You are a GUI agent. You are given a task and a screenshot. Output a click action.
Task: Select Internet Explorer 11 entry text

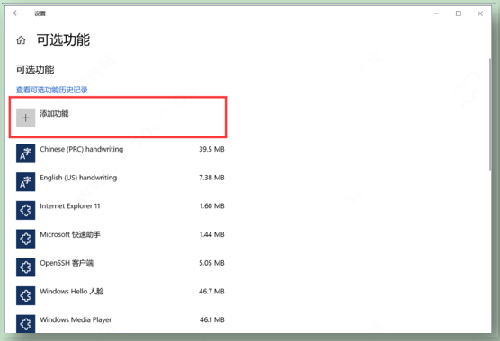pyautogui.click(x=70, y=206)
